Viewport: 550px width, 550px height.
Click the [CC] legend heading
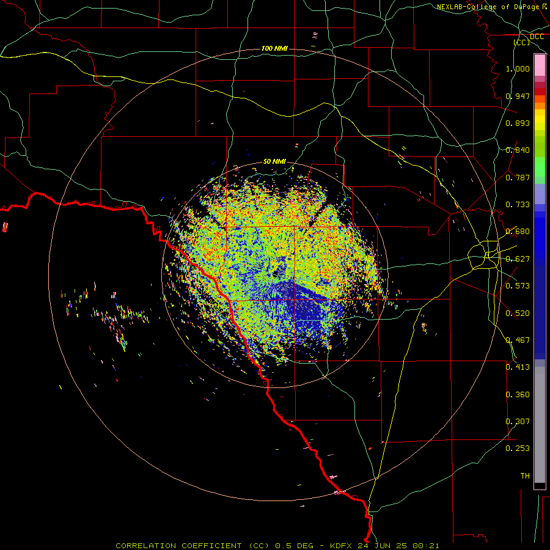(522, 42)
